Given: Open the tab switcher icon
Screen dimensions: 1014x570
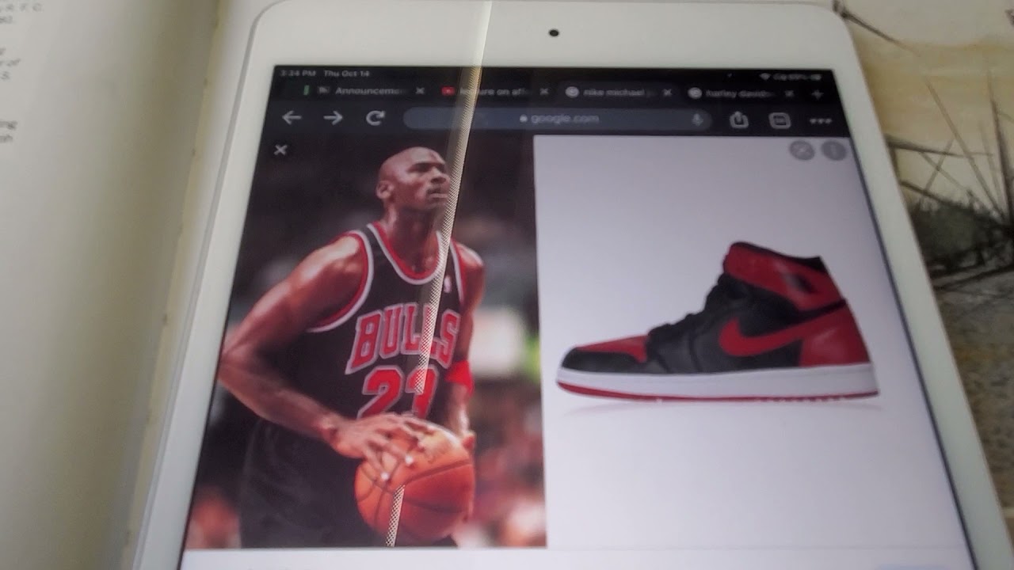Looking at the screenshot, I should coord(780,120).
